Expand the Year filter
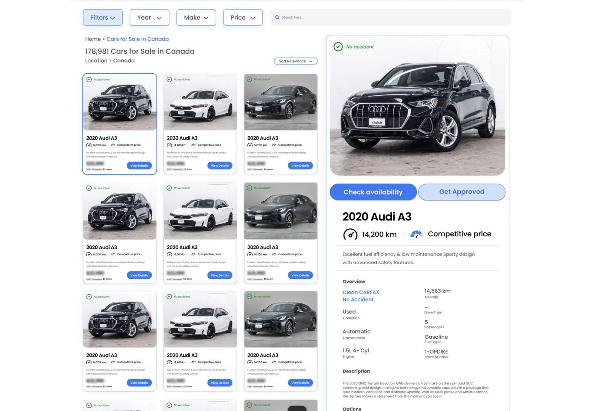 point(149,17)
